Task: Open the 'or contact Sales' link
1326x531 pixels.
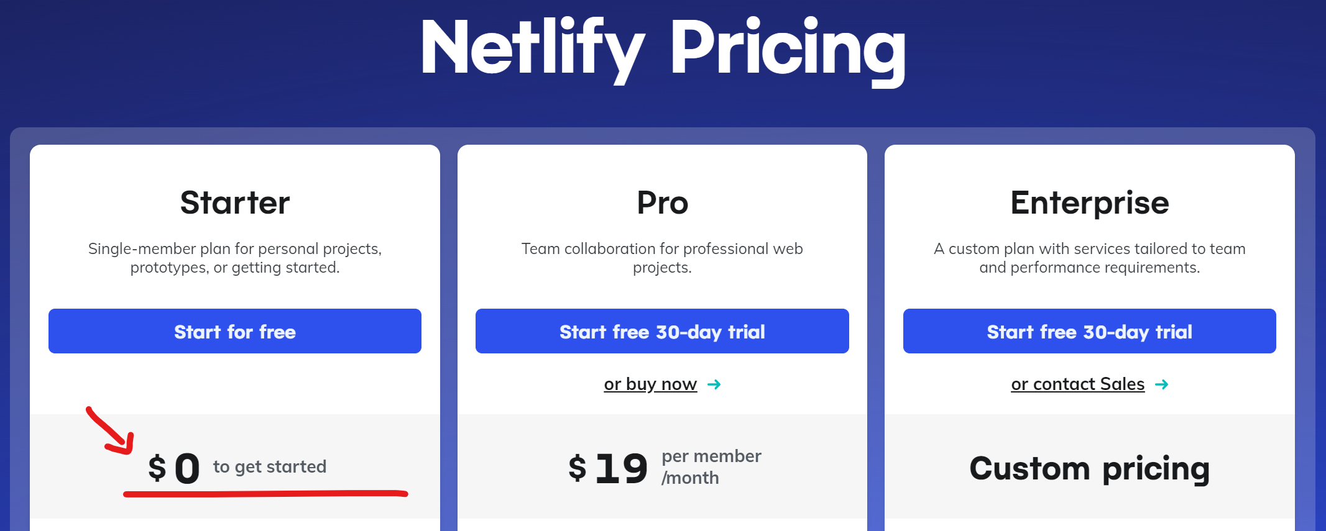Action: pyautogui.click(x=1077, y=384)
